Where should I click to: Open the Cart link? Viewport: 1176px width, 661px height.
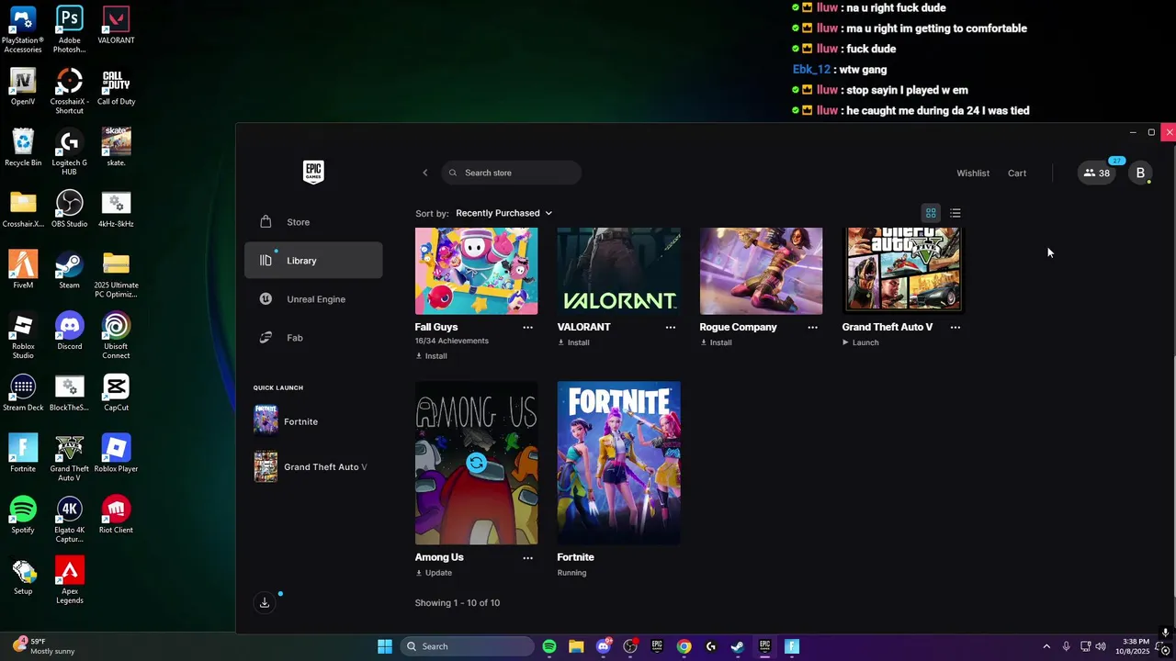1017,173
